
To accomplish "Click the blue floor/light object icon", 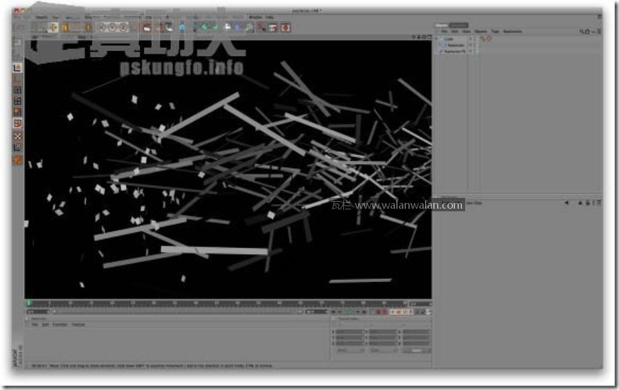I will pos(237,27).
